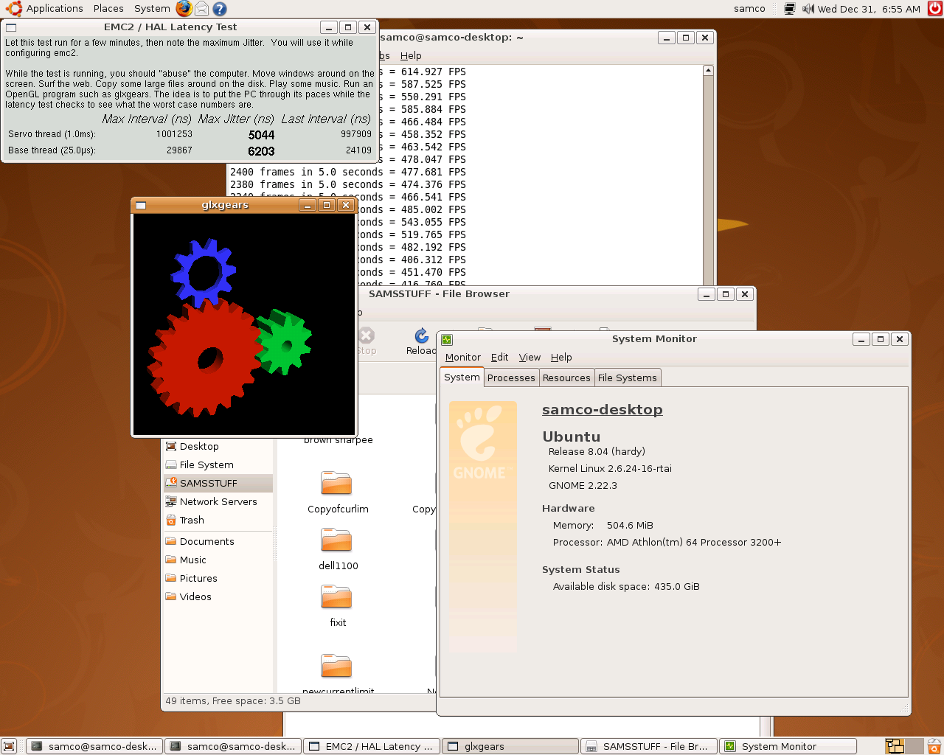Select File System in the sidebar
Screen dimensions: 944x755
tap(217, 465)
